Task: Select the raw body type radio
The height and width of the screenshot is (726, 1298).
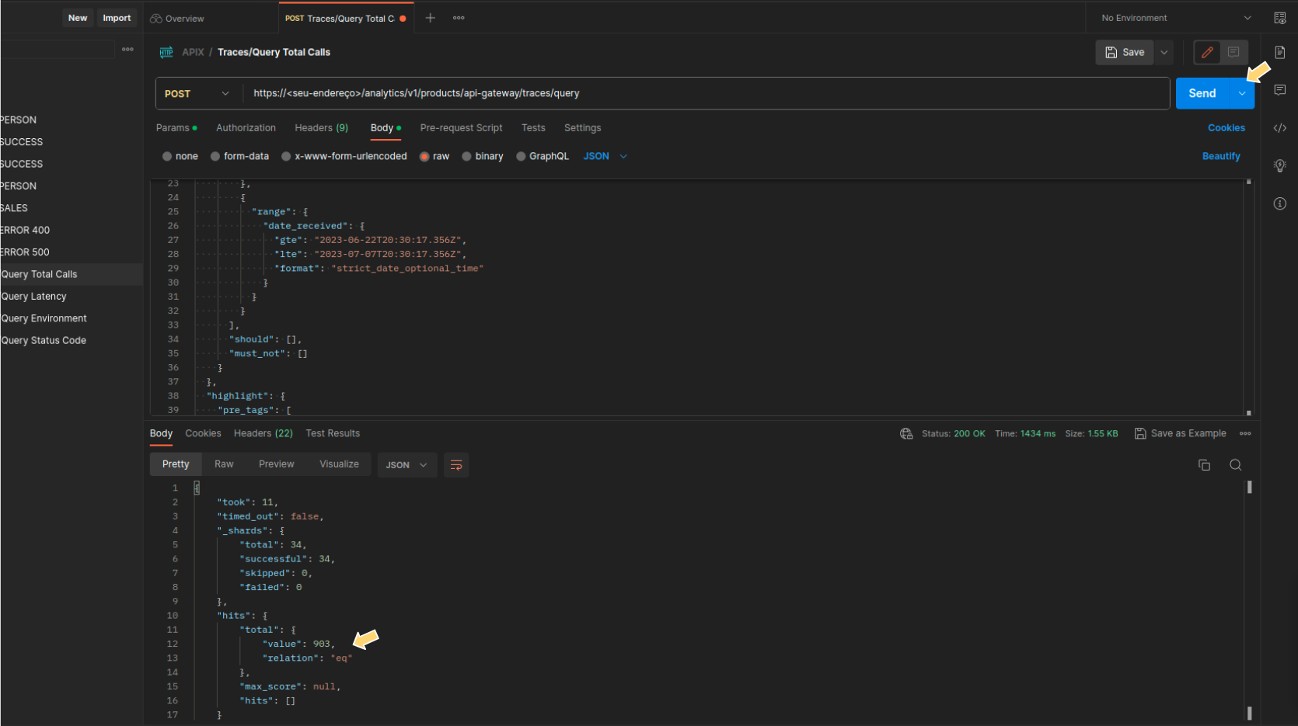Action: point(424,157)
